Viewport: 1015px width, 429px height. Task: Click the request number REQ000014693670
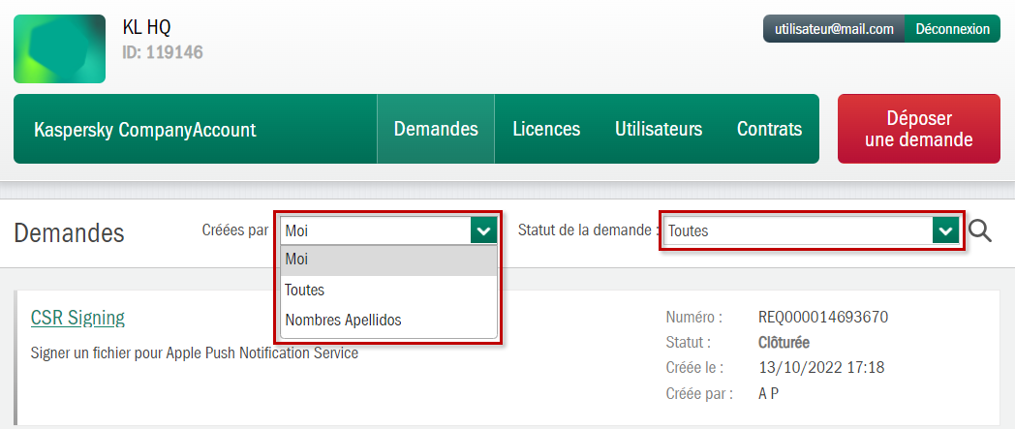point(822,318)
